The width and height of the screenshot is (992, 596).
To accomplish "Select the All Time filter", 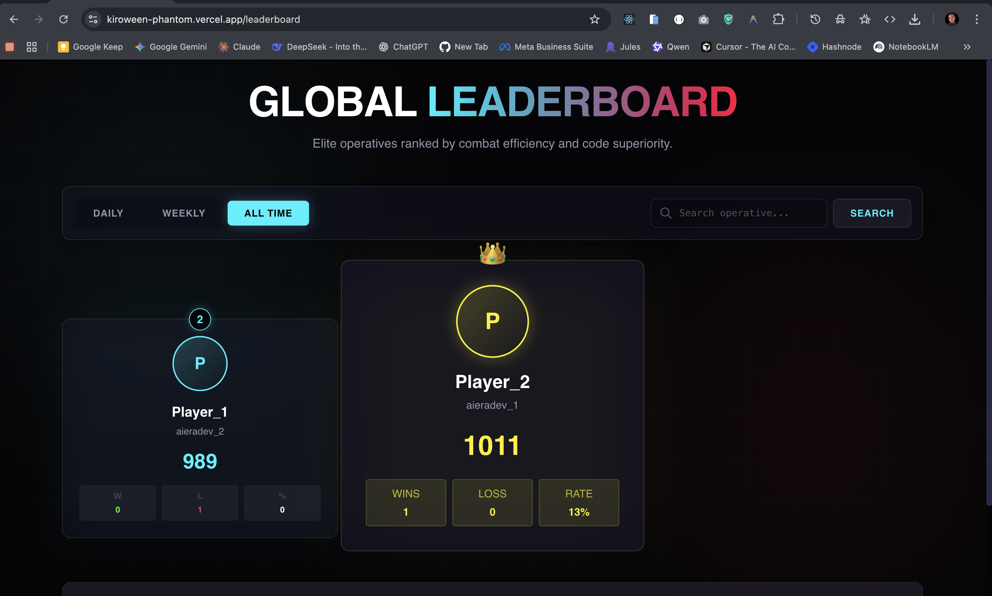I will click(268, 213).
